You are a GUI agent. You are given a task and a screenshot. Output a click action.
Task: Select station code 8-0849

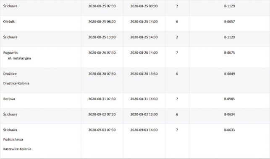[x=229, y=74]
